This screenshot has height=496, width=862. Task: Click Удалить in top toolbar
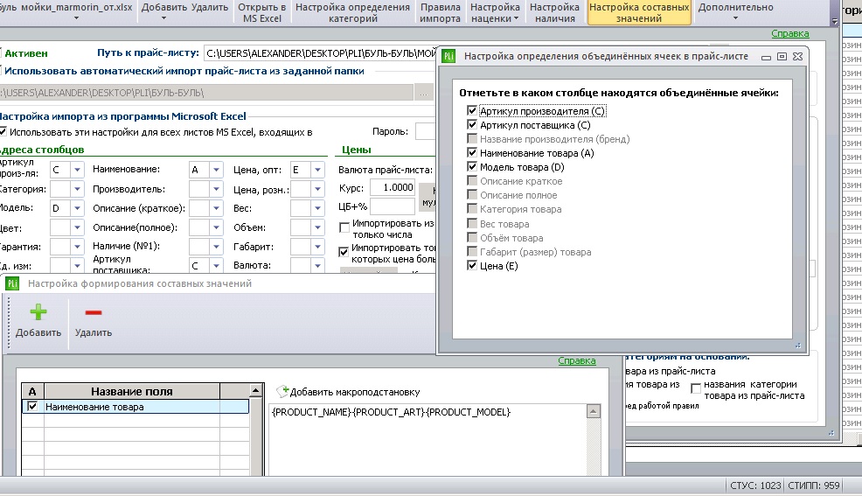coord(210,8)
